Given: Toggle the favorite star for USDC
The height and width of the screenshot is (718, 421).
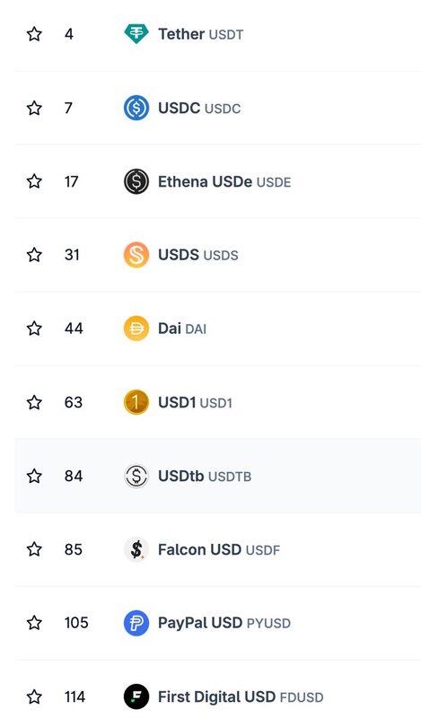Looking at the screenshot, I should pyautogui.click(x=34, y=108).
